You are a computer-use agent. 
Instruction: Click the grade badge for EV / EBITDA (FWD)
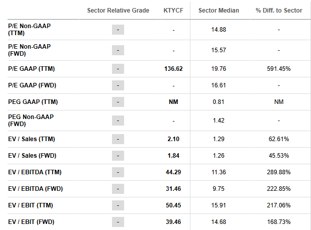point(118,189)
